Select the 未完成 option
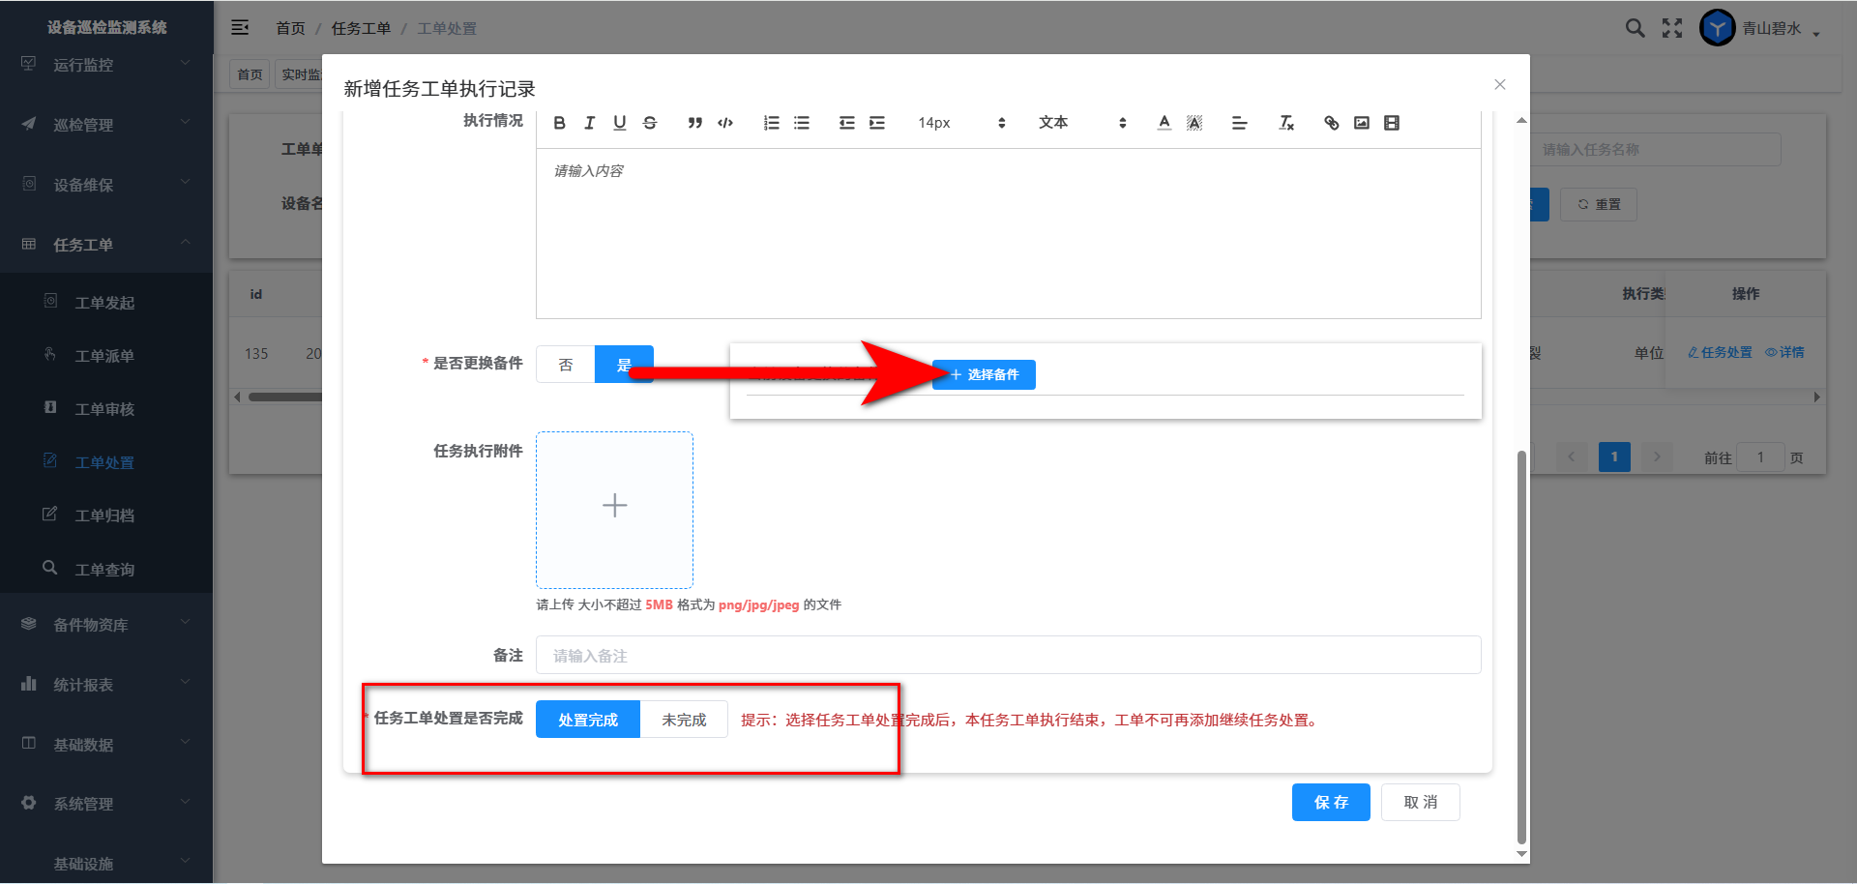The image size is (1857, 884). [684, 720]
